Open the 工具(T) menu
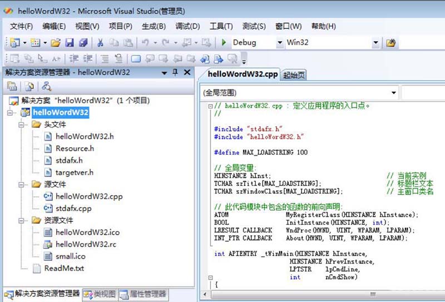Screen dimensions: 445x302 [x=221, y=26]
